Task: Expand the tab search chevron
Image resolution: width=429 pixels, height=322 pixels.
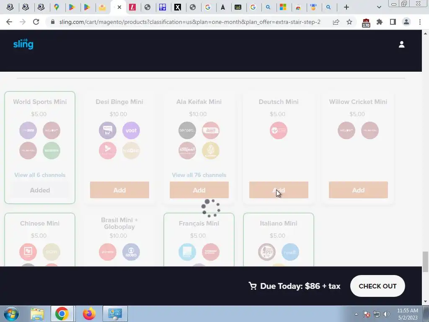Action: 379,7
